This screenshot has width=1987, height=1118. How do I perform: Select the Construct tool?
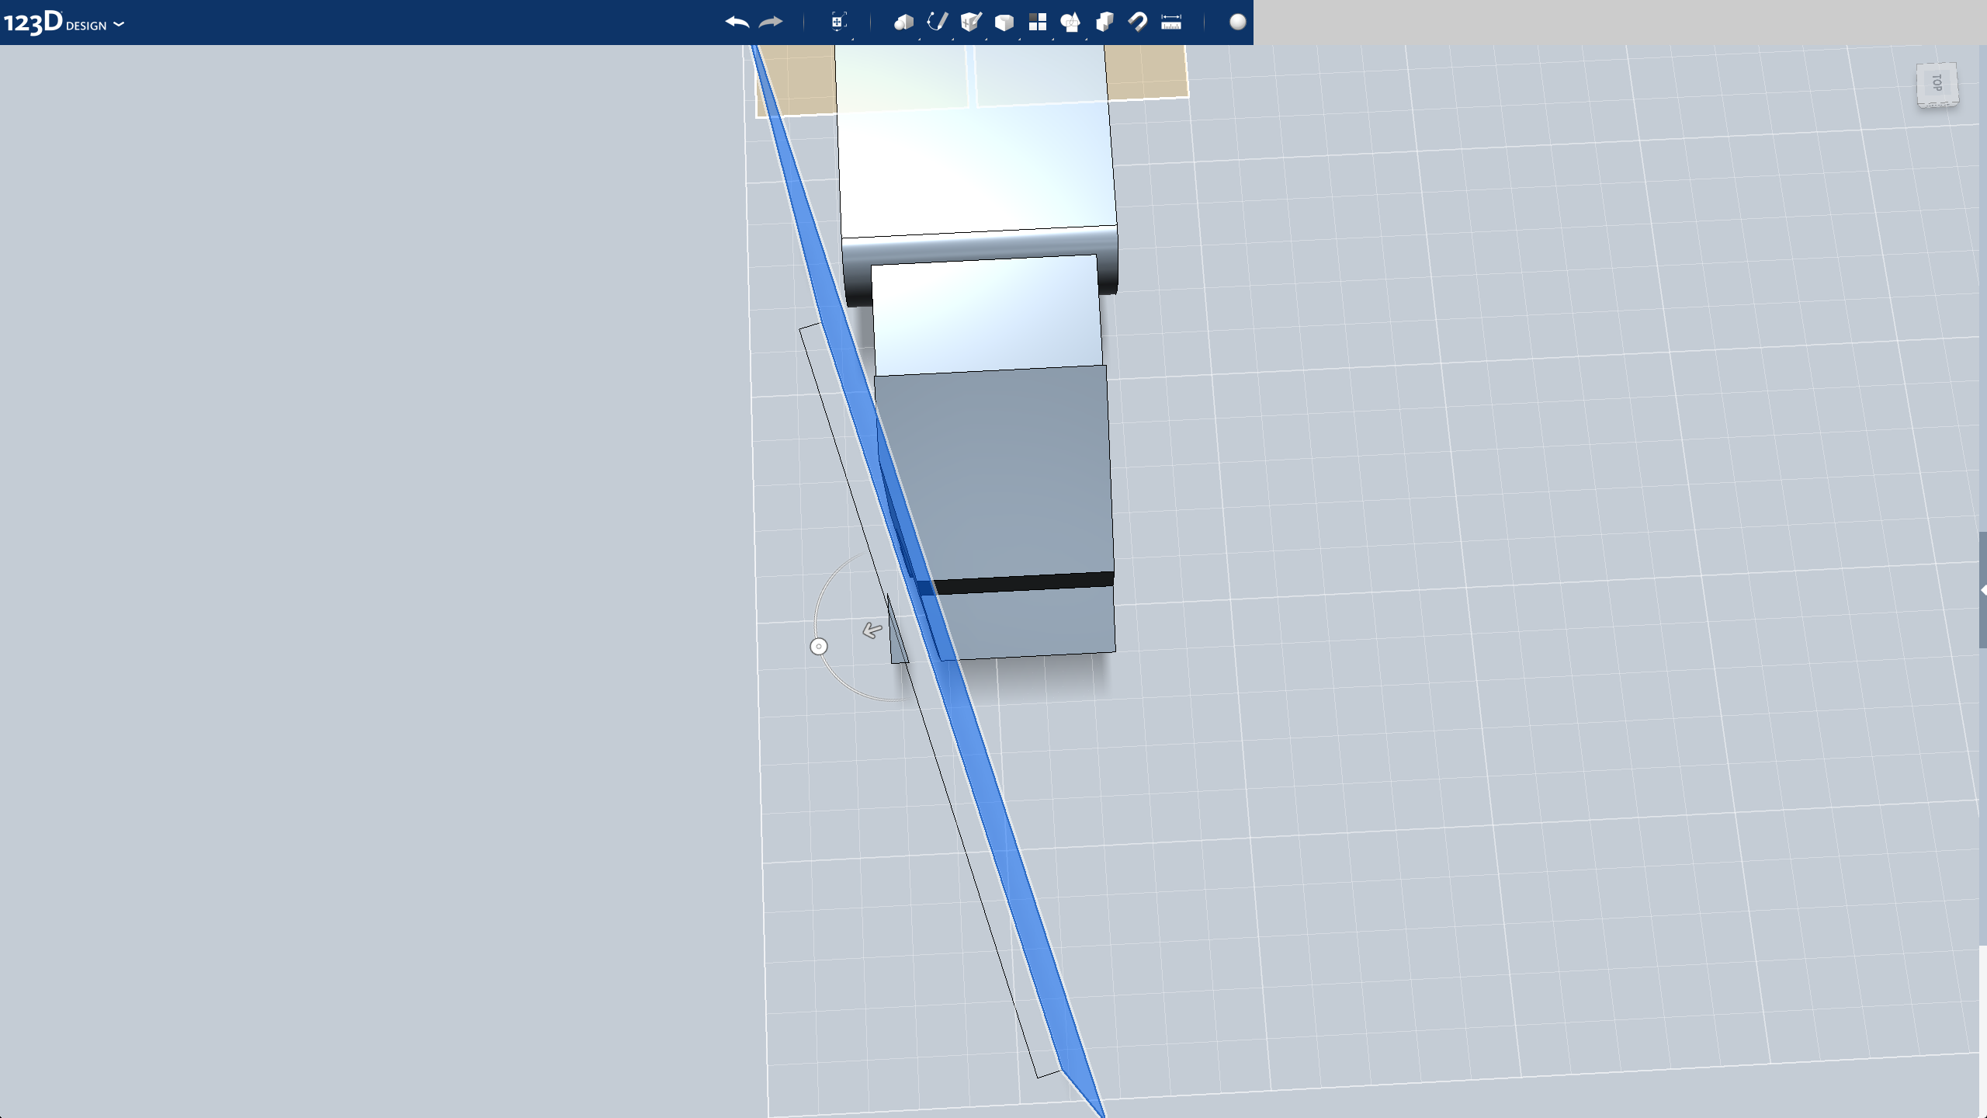coord(971,22)
